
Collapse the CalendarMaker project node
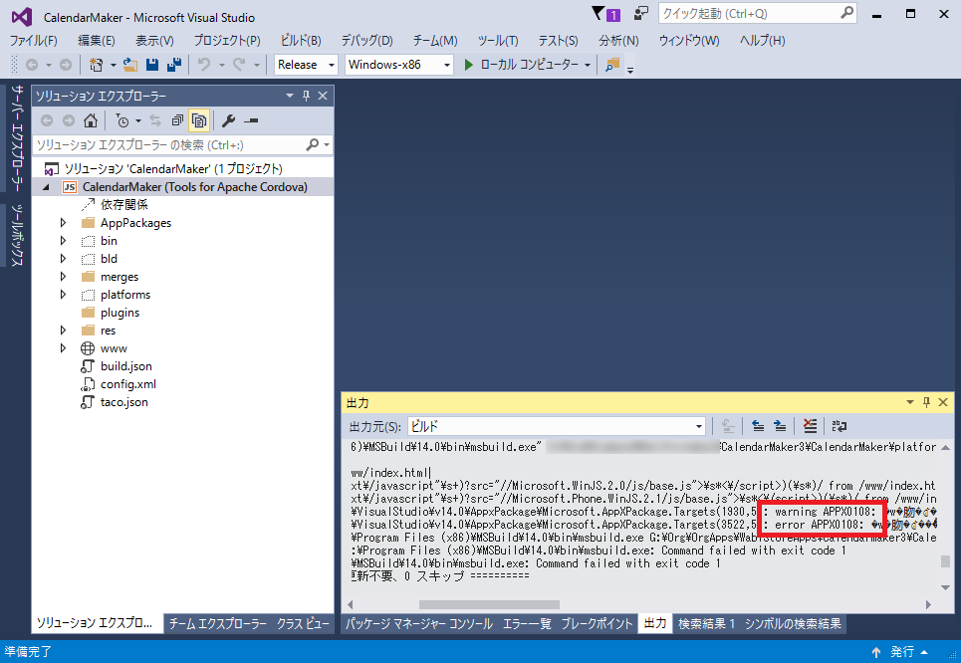pos(46,187)
